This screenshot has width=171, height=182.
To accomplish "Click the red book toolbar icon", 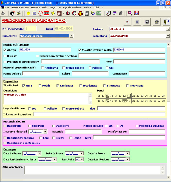I will [68, 13].
